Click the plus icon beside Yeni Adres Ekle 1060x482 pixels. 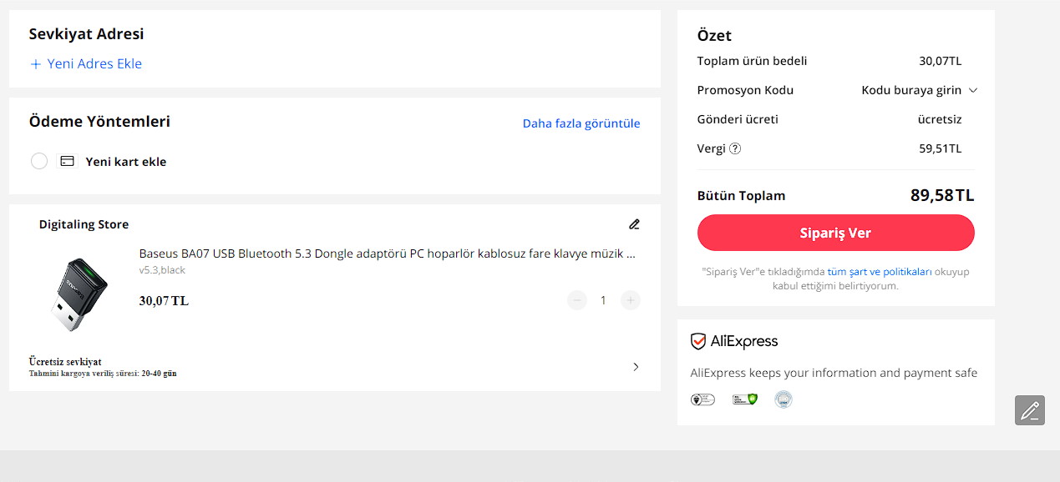click(36, 64)
